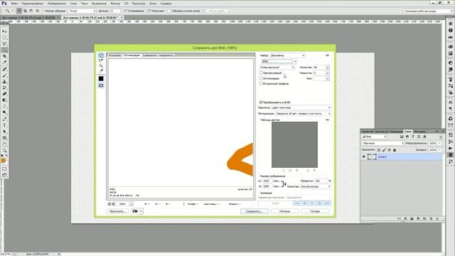Screen dimensions: 455x256
Task: Click the Просмотр... preview button
Action: [117, 211]
